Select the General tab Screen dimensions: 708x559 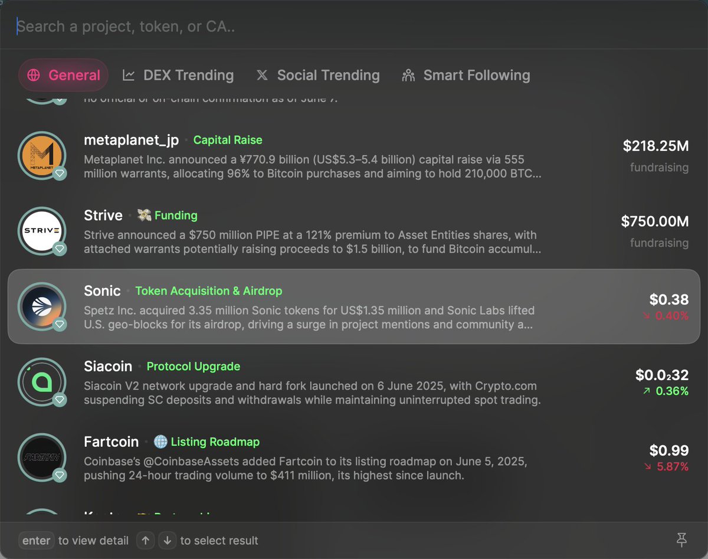64,76
